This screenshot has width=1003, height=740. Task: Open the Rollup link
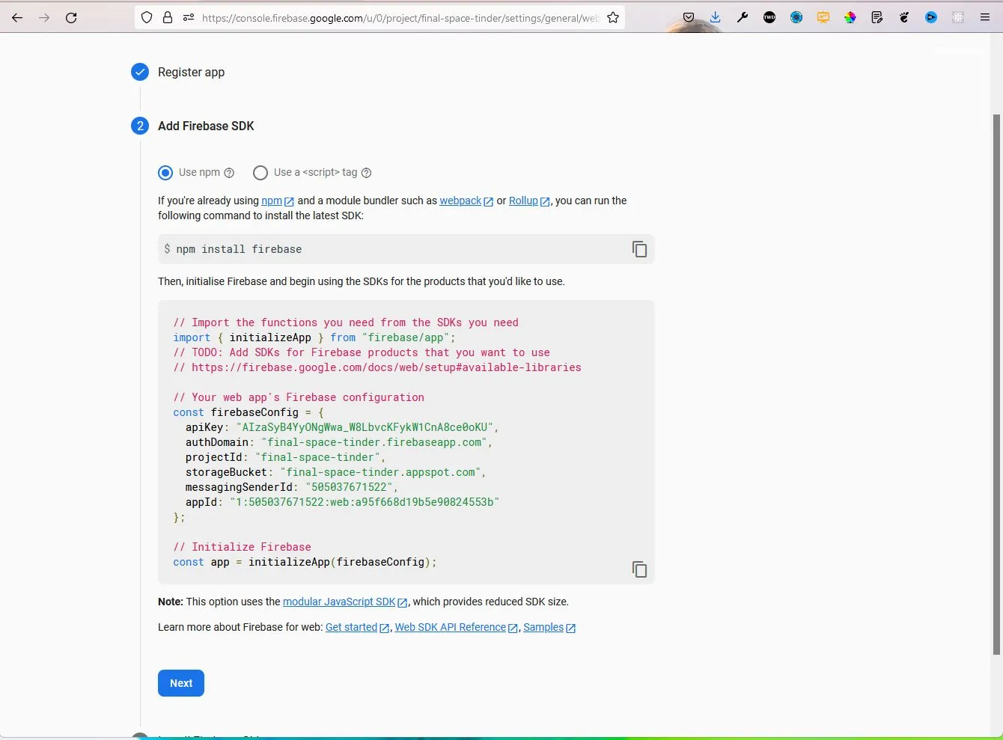click(x=529, y=201)
